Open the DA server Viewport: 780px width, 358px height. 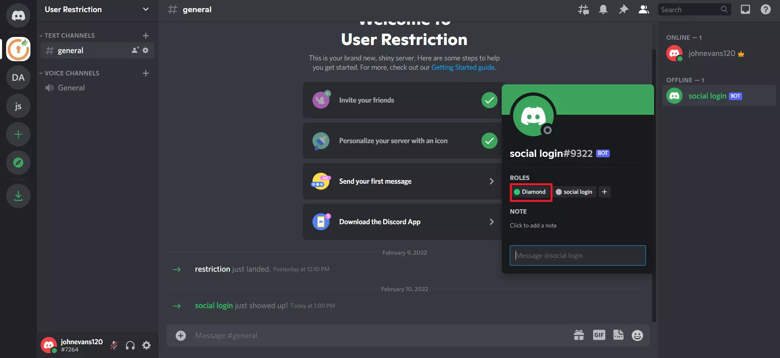tap(18, 77)
